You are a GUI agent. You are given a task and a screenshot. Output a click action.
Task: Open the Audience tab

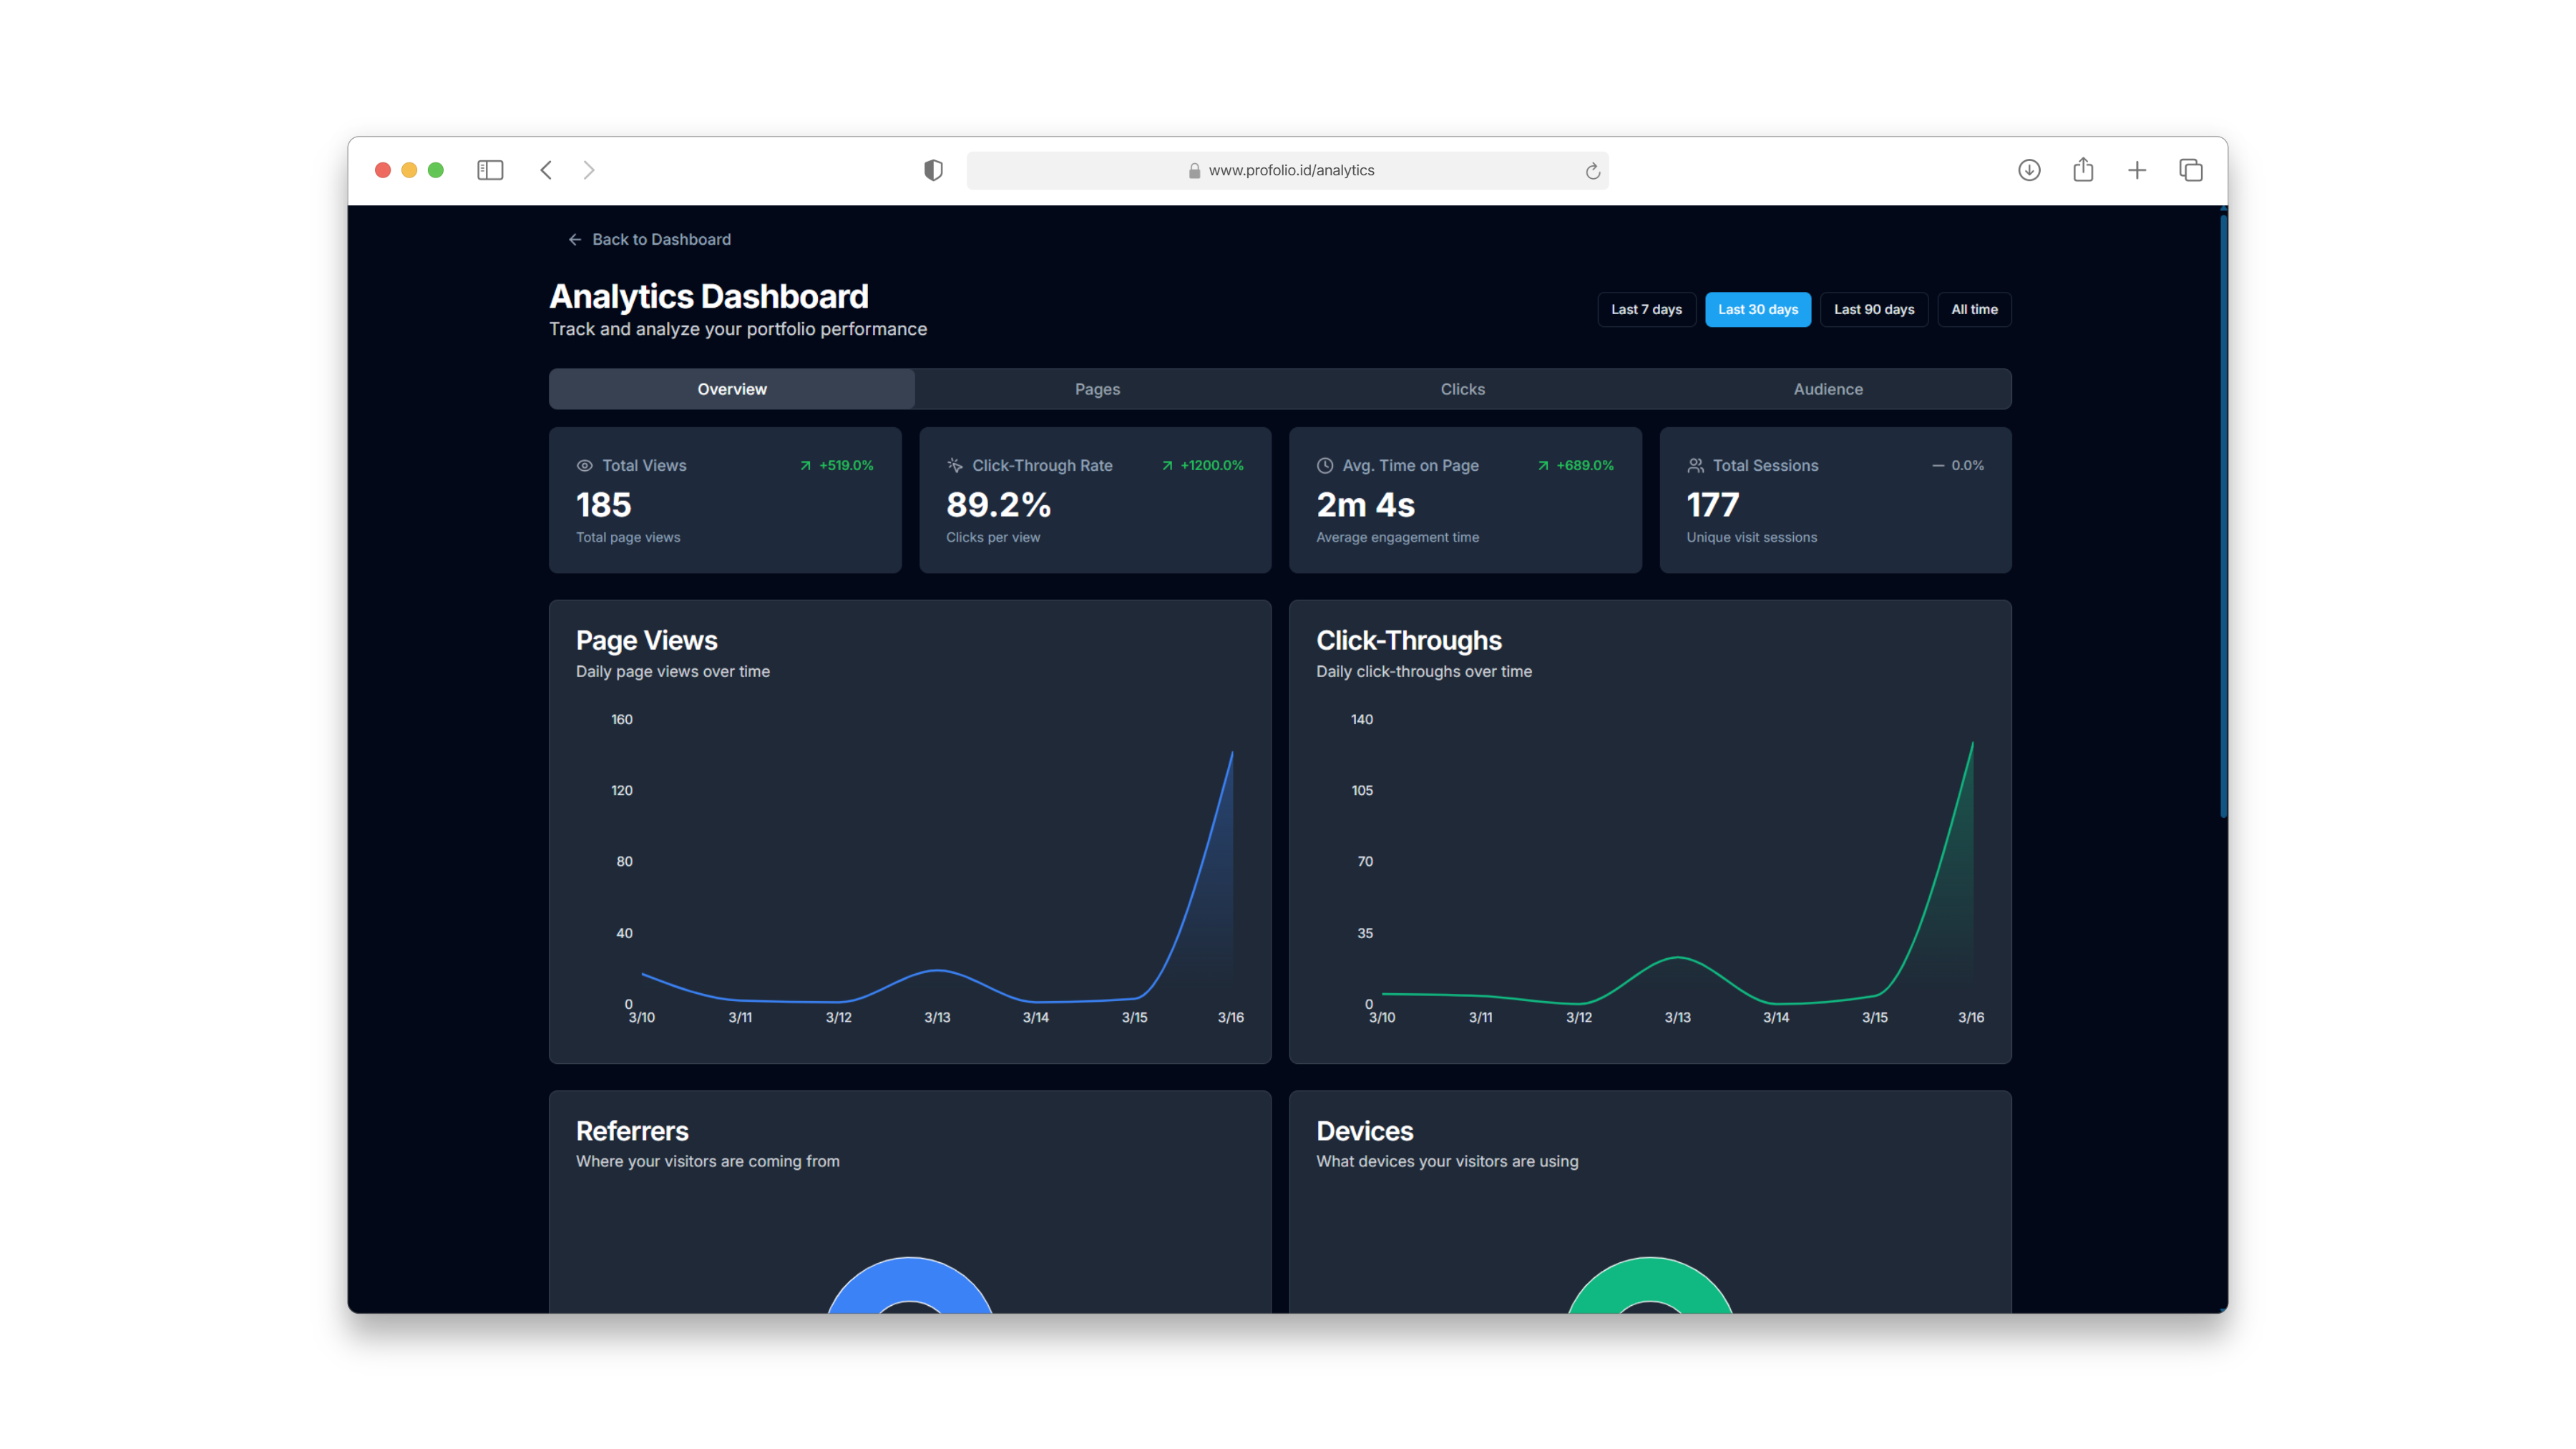pyautogui.click(x=1828, y=389)
